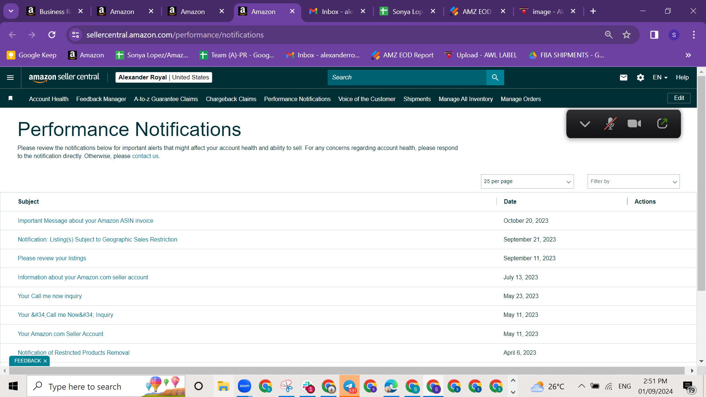Switch to the Business R... tab

[x=55, y=11]
